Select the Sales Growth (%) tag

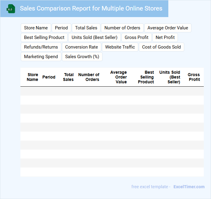pos(82,57)
